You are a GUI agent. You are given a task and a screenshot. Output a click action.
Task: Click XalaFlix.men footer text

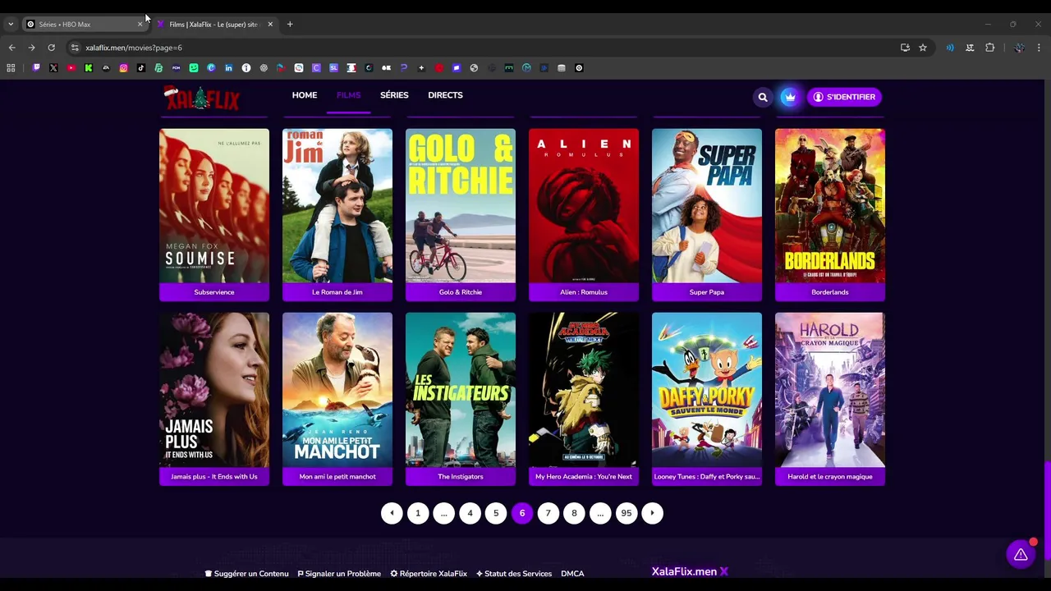[x=690, y=571]
